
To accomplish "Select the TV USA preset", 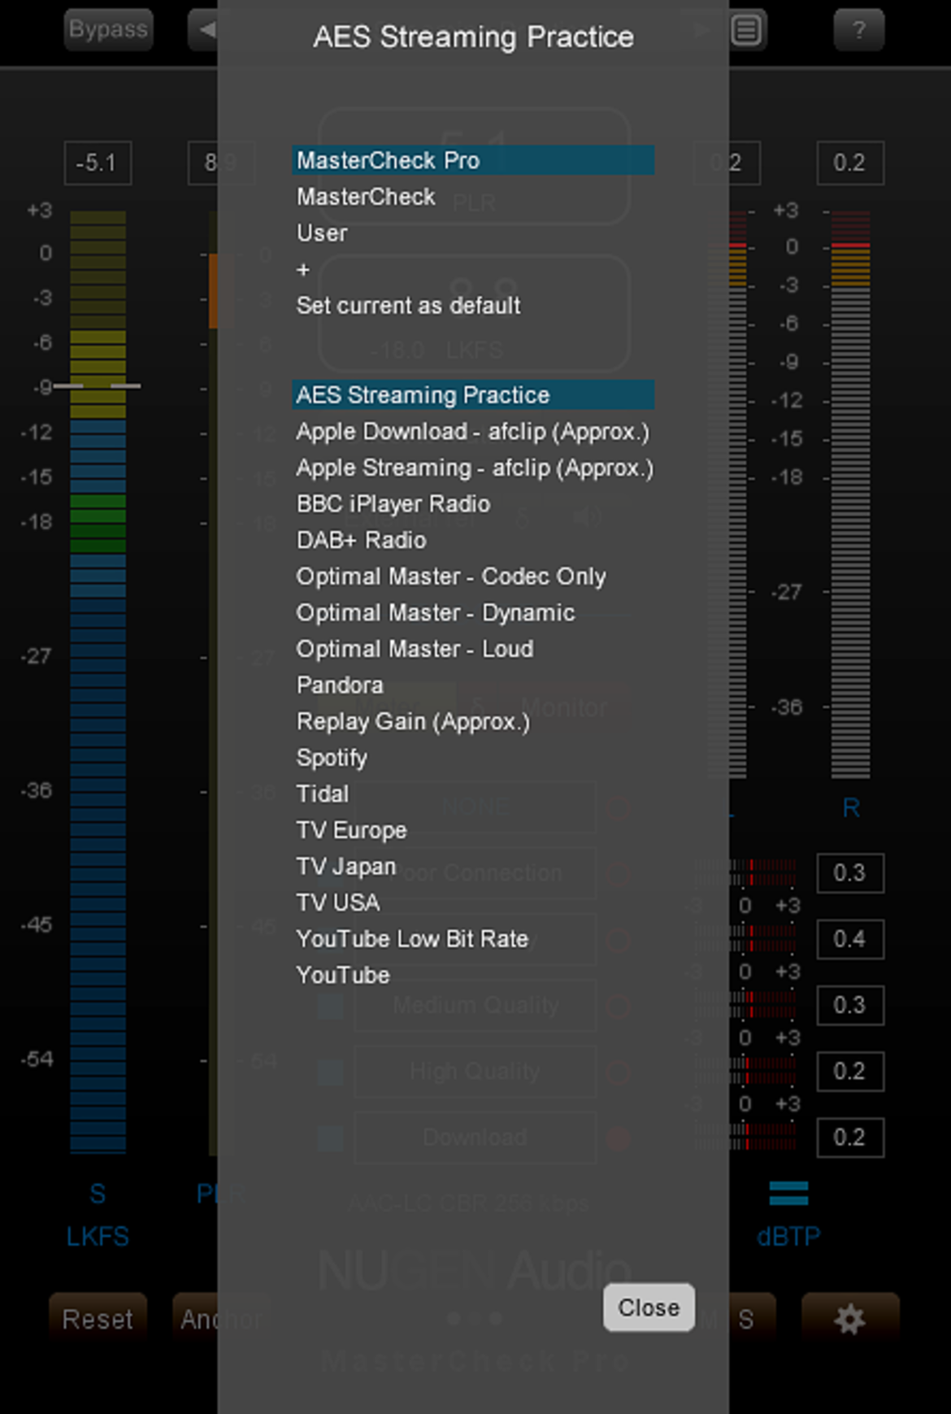I will tap(473, 903).
